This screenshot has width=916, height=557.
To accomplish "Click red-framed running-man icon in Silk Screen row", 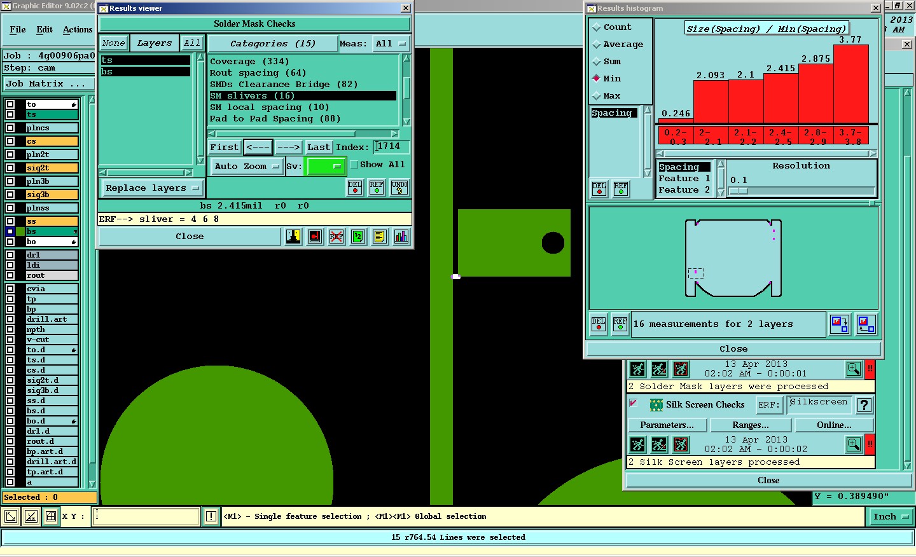I will pyautogui.click(x=681, y=444).
